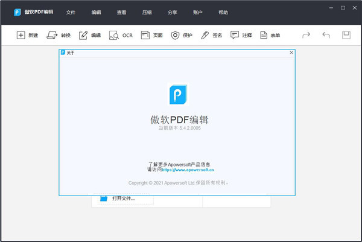Click the save disk icon
The image size is (362, 242).
click(346, 35)
